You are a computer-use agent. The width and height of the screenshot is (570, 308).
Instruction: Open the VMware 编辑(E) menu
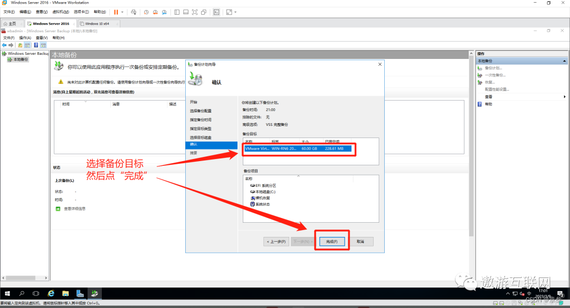click(x=25, y=12)
